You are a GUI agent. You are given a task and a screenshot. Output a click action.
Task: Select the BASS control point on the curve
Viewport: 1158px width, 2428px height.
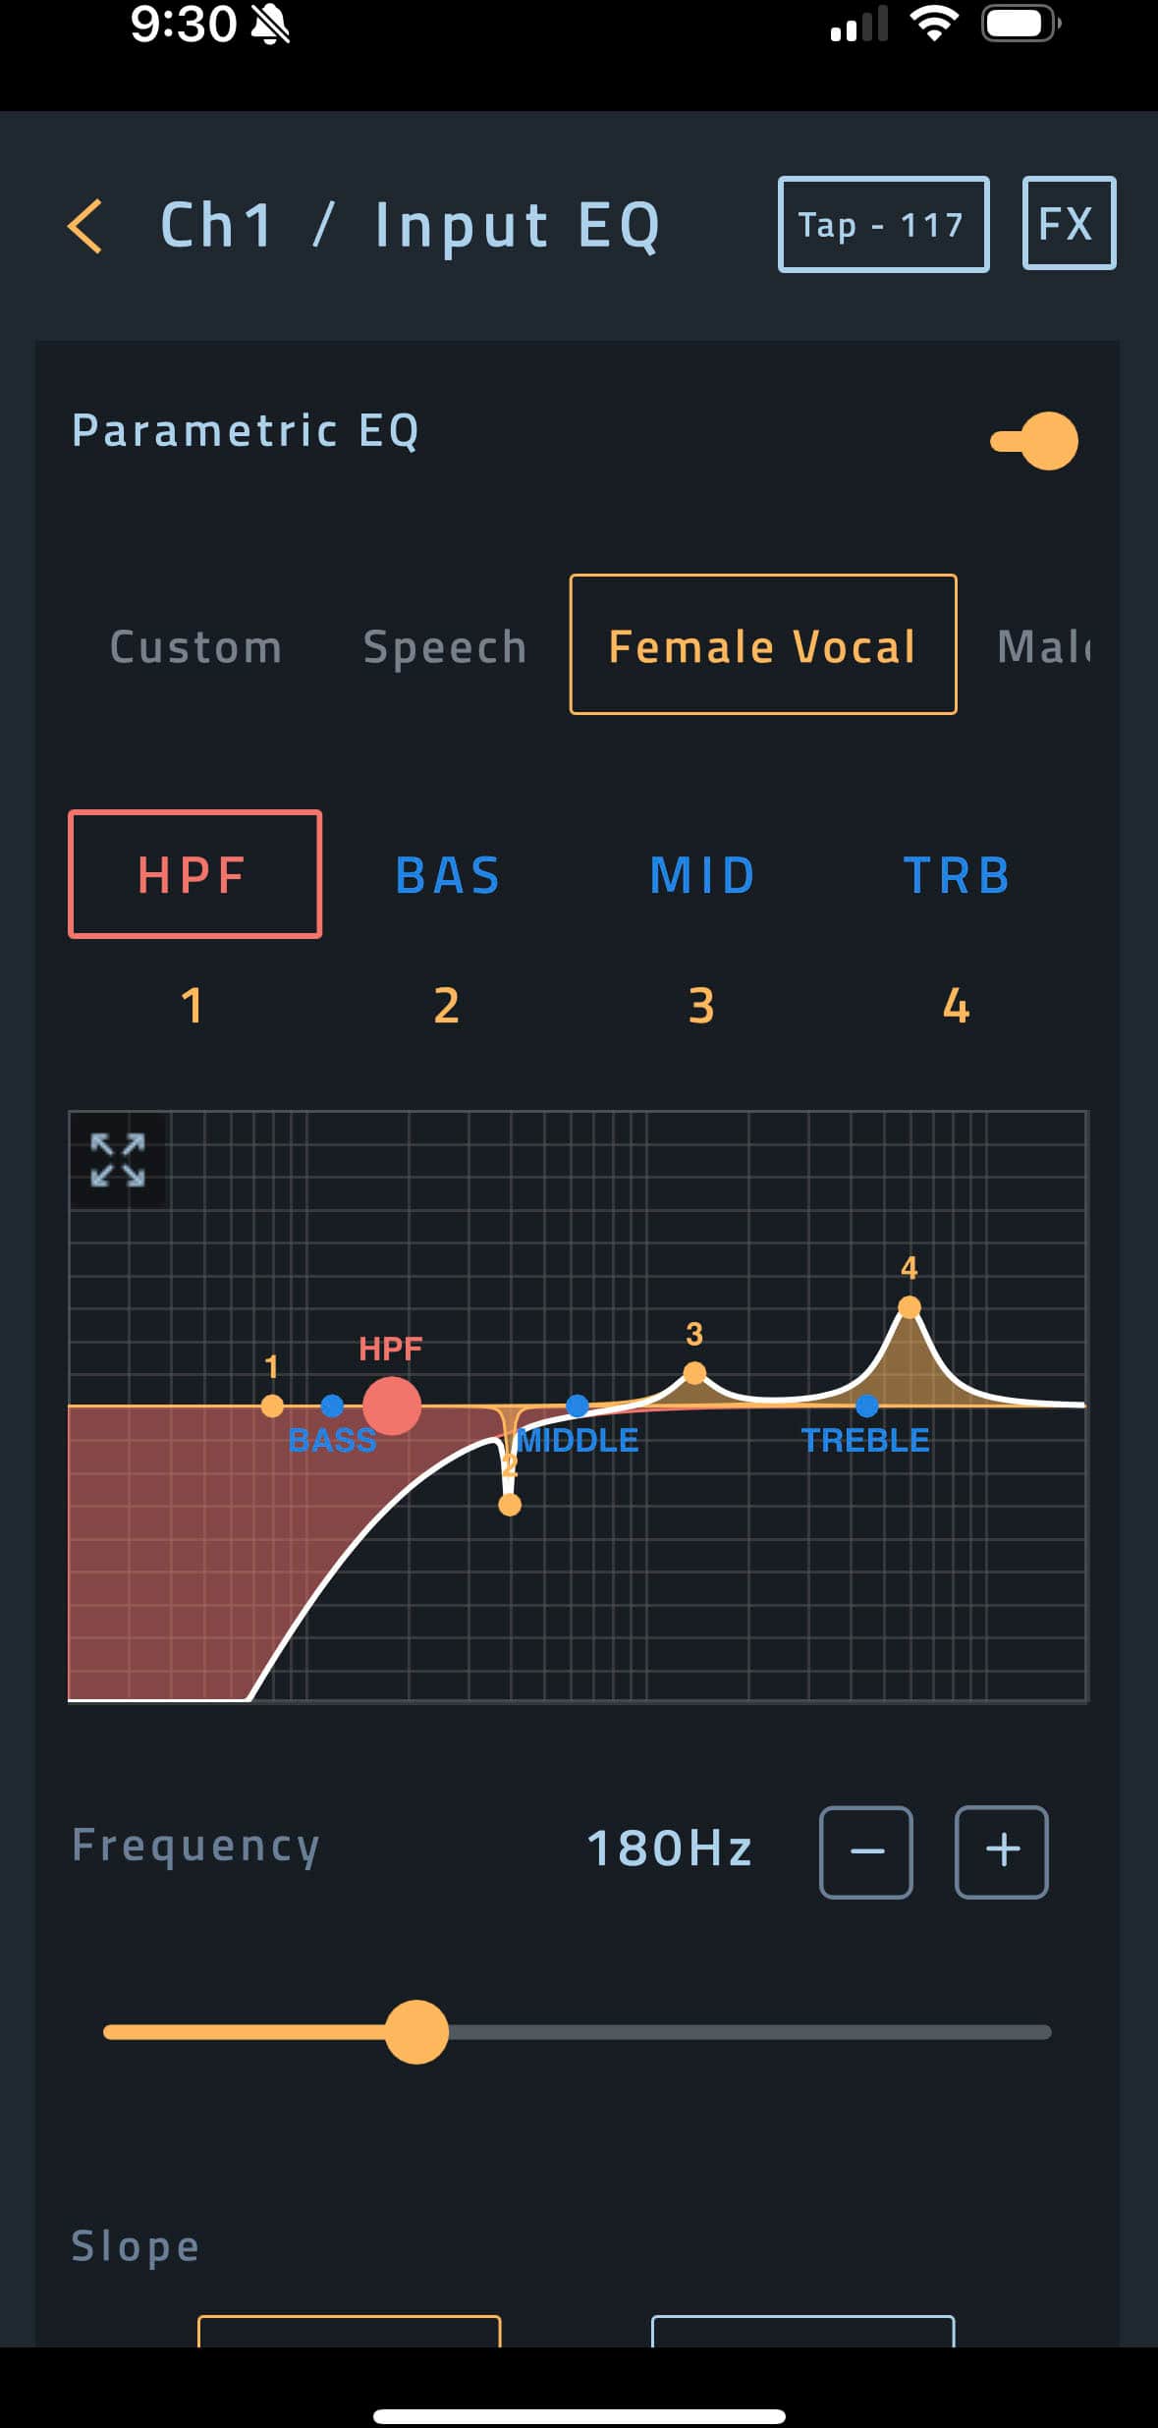pos(334,1405)
